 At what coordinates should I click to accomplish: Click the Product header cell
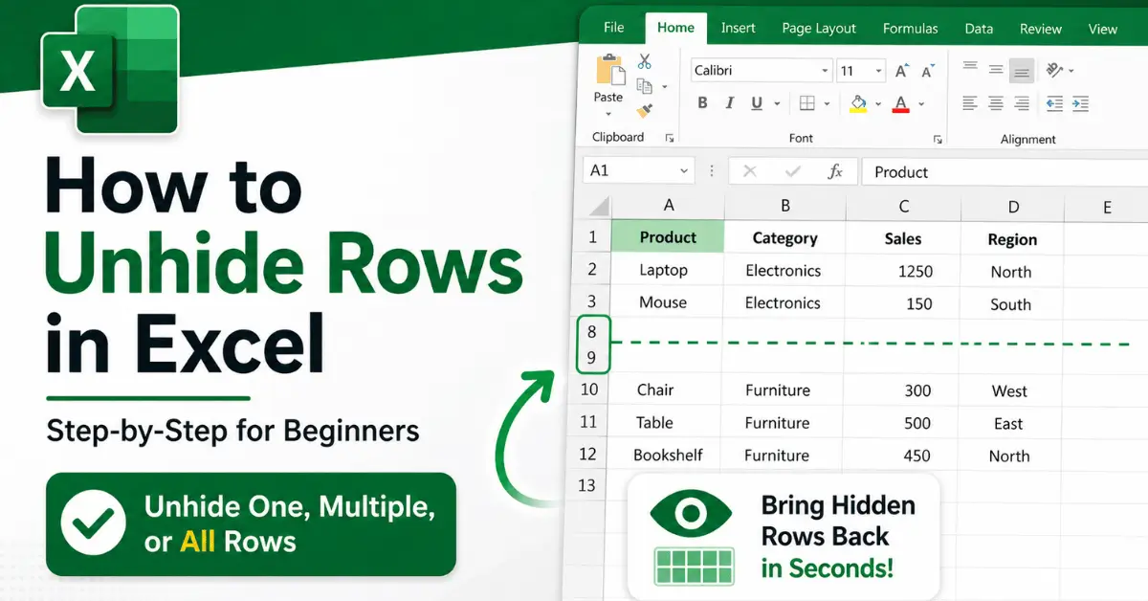[668, 237]
